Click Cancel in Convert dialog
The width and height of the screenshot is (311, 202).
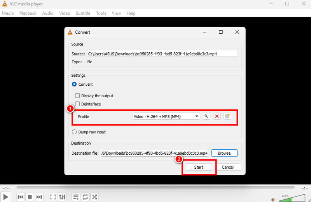pos(227,167)
